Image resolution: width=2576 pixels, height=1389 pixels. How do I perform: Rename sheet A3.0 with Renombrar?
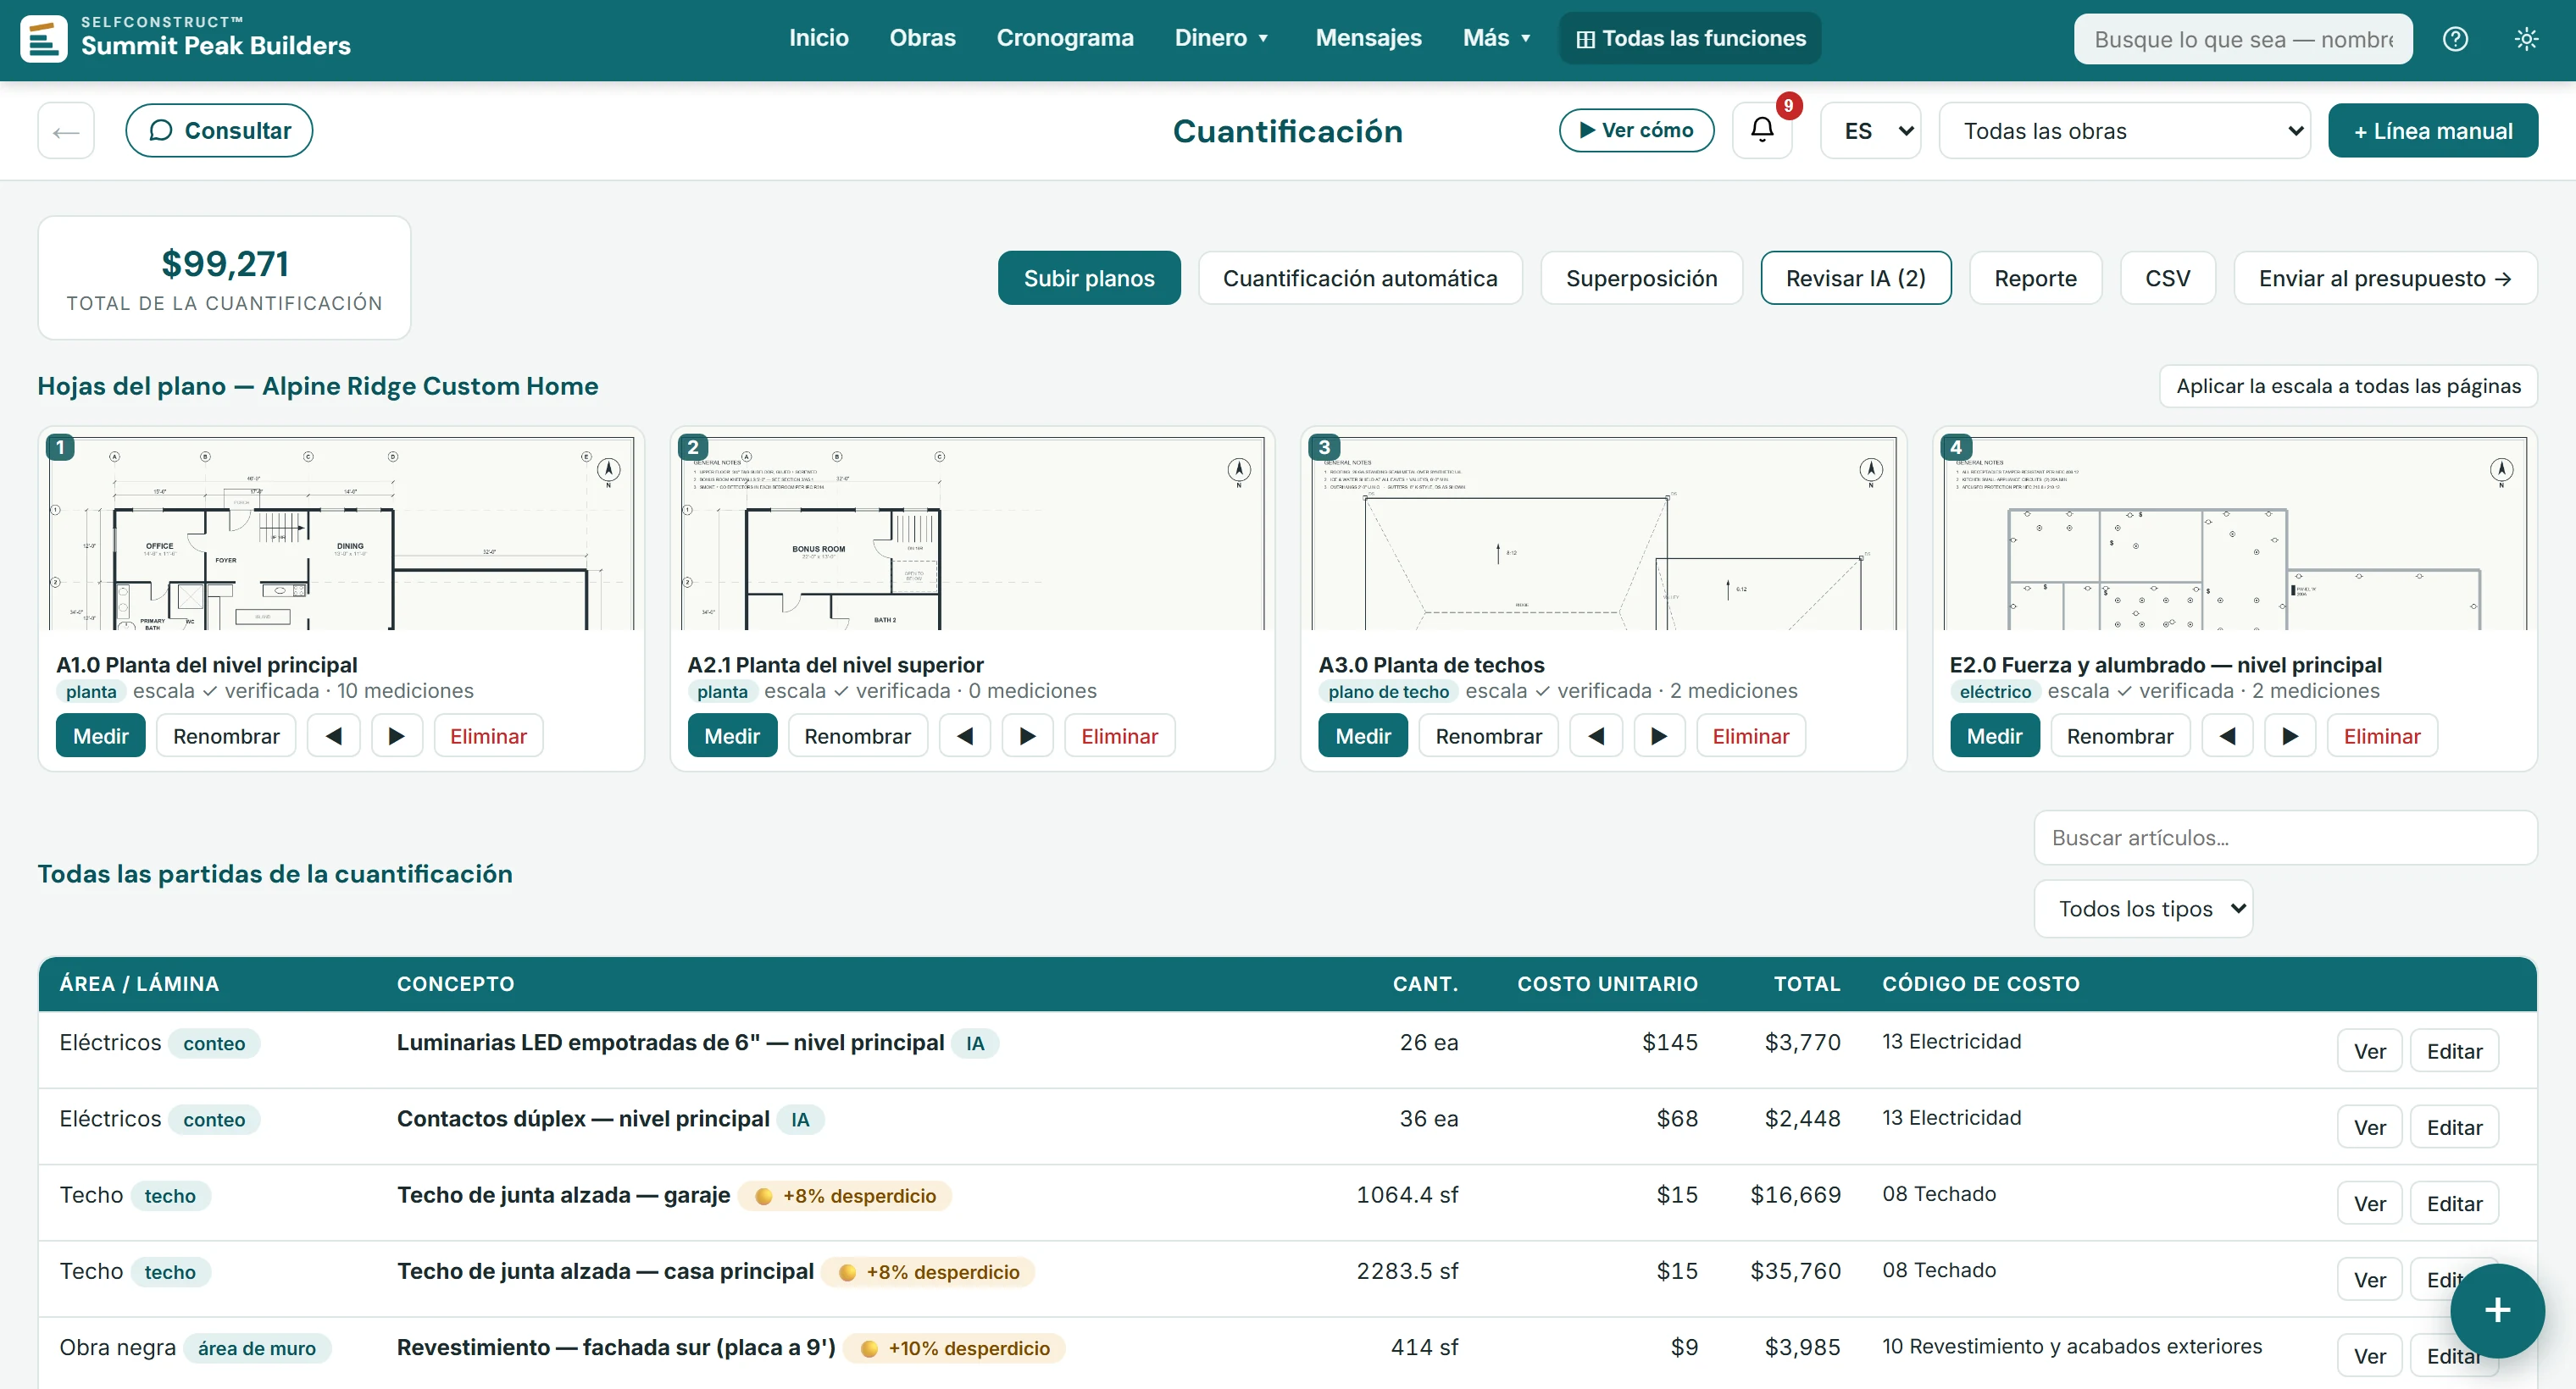pos(1488,735)
